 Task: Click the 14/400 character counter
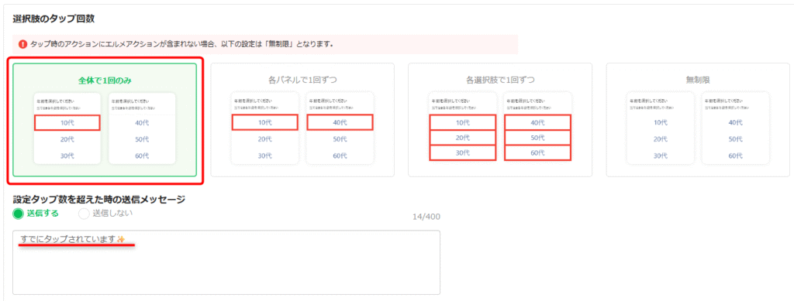(x=426, y=217)
